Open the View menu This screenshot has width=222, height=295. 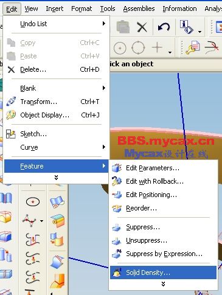pos(31,9)
